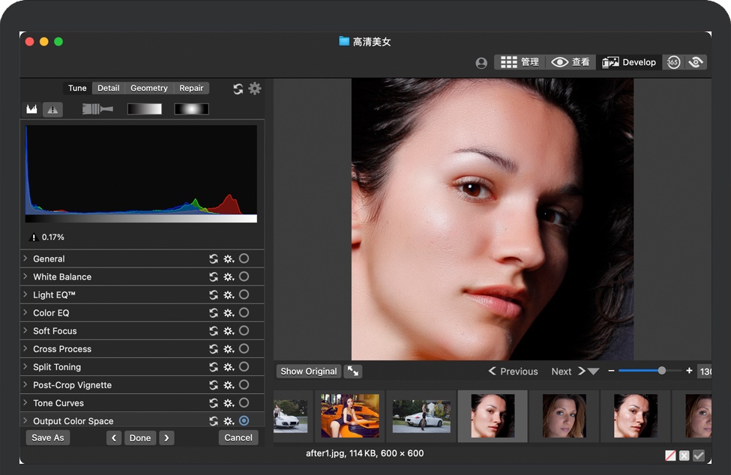Expand the General settings group

click(25, 258)
